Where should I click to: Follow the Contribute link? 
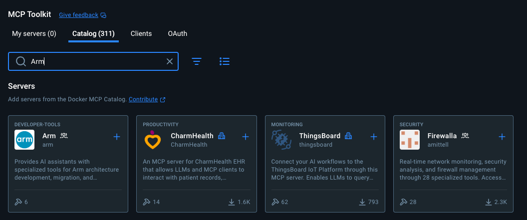(143, 99)
